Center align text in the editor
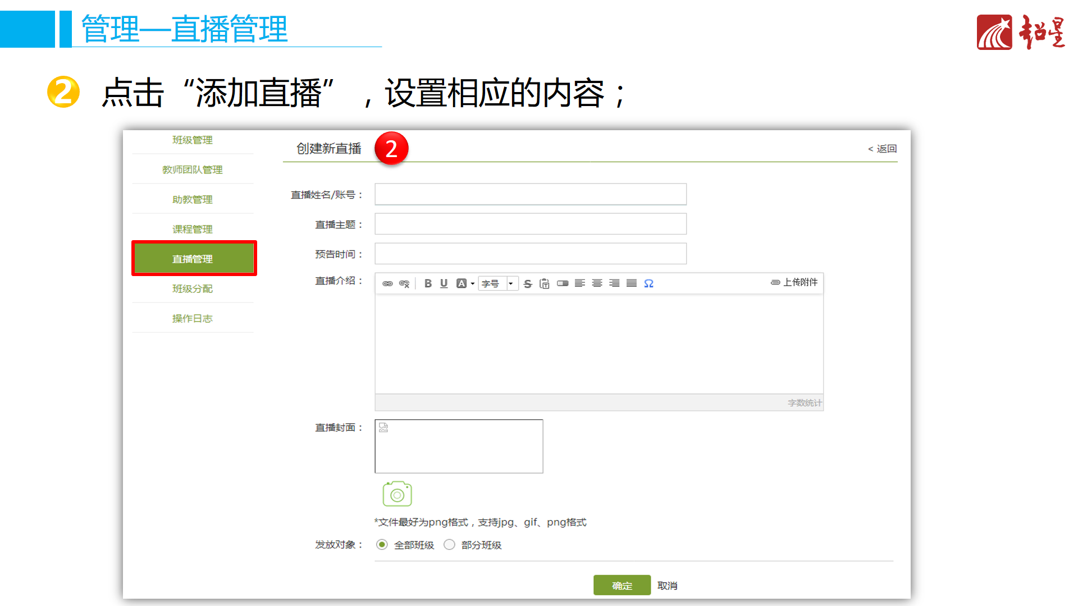This screenshot has width=1078, height=606. pos(597,283)
